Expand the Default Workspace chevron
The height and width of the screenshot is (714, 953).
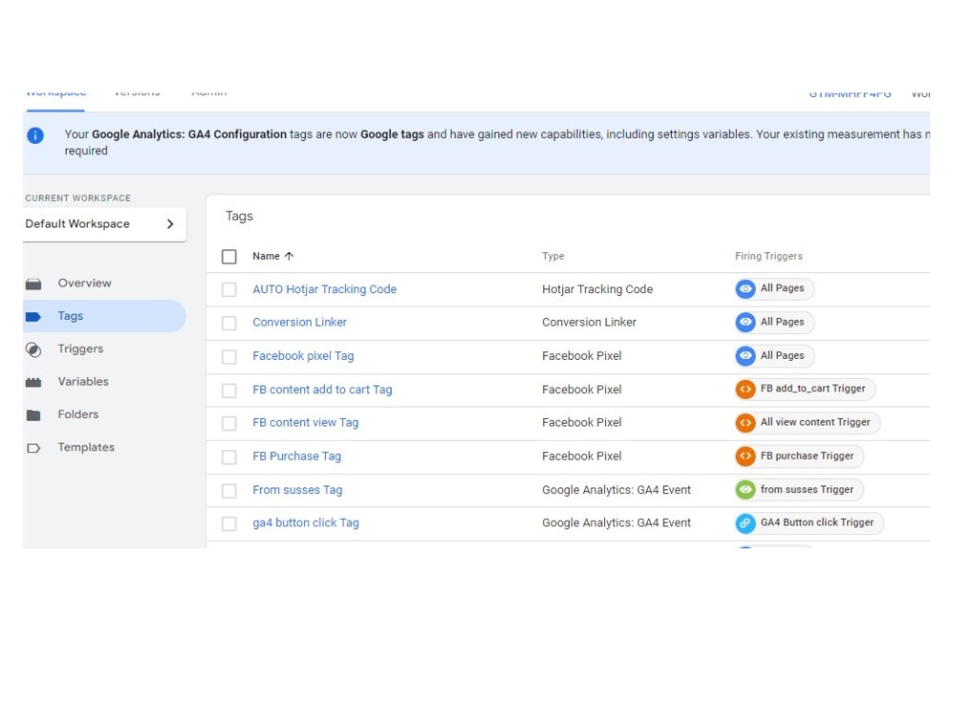click(170, 224)
